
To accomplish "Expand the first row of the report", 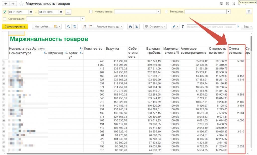I will pyautogui.click(x=4, y=61).
